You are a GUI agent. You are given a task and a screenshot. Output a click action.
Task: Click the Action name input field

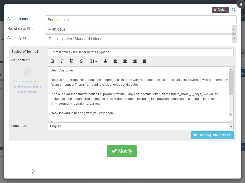click(141, 20)
